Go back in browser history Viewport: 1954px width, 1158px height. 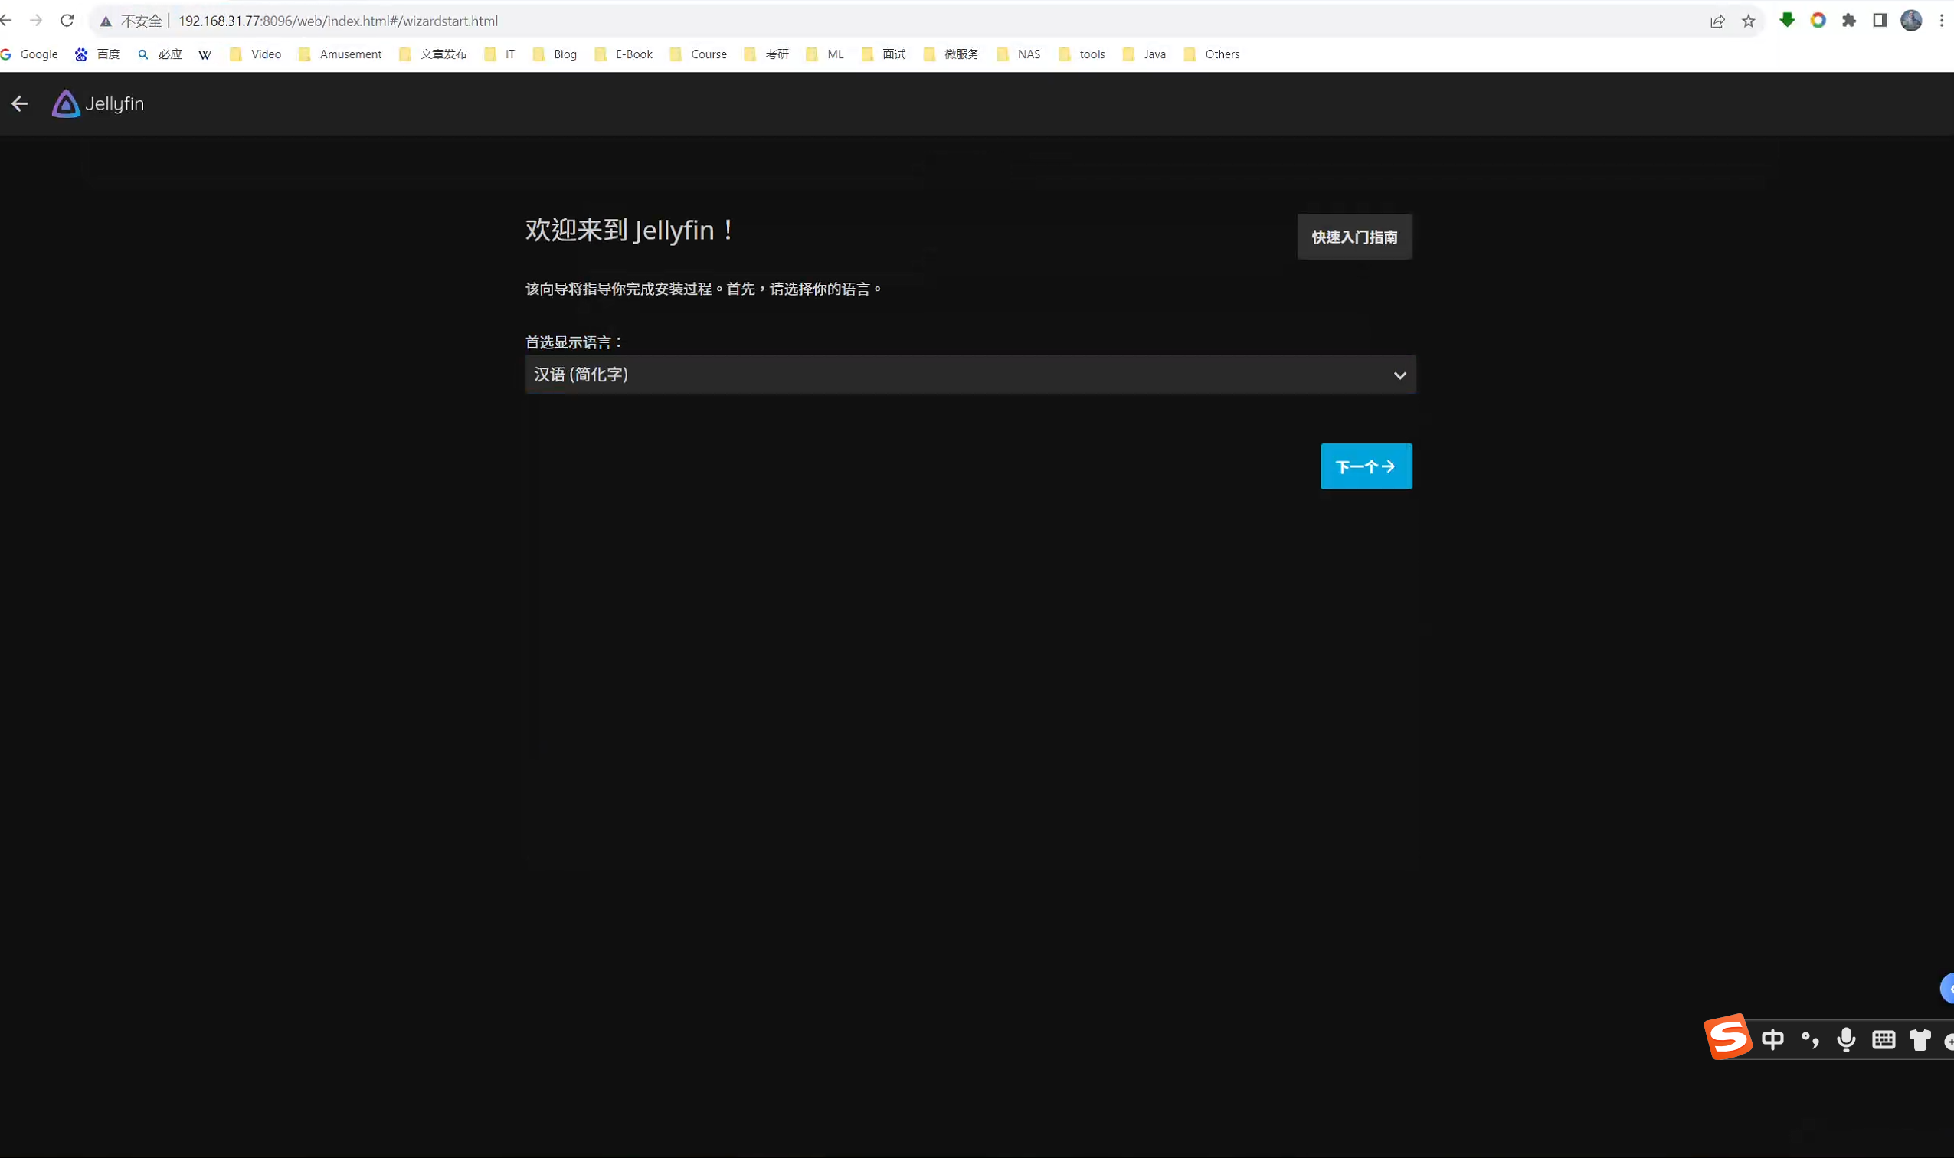click(x=6, y=21)
